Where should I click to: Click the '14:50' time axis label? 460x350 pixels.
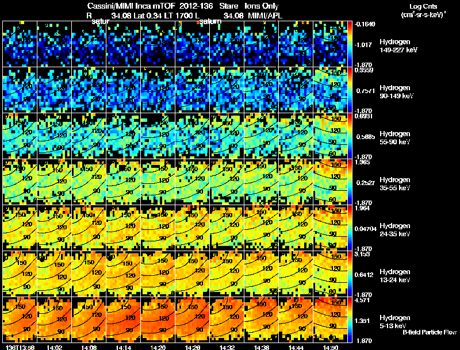[331, 347]
